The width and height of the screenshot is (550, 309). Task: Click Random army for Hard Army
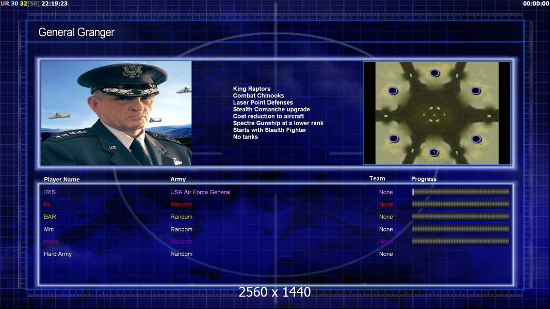point(181,254)
